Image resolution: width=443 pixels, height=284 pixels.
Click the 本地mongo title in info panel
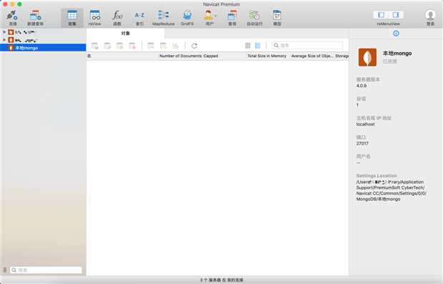coord(397,54)
